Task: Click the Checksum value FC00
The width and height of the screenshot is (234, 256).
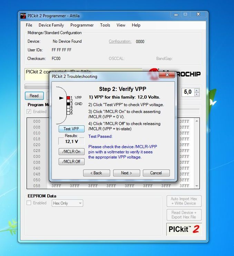Action: coord(56,59)
